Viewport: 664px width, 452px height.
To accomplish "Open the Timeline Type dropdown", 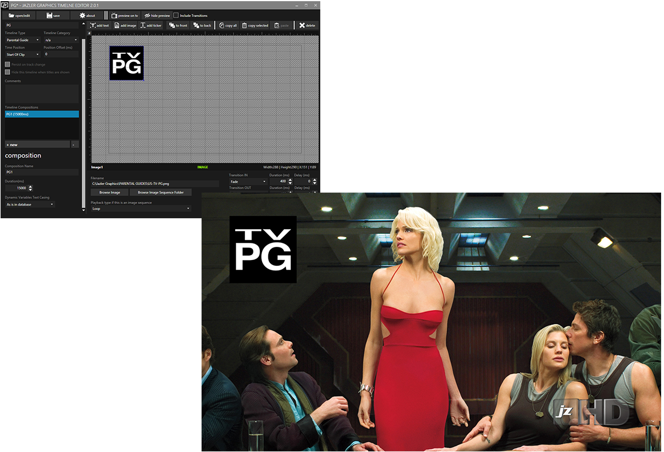I will coord(38,40).
